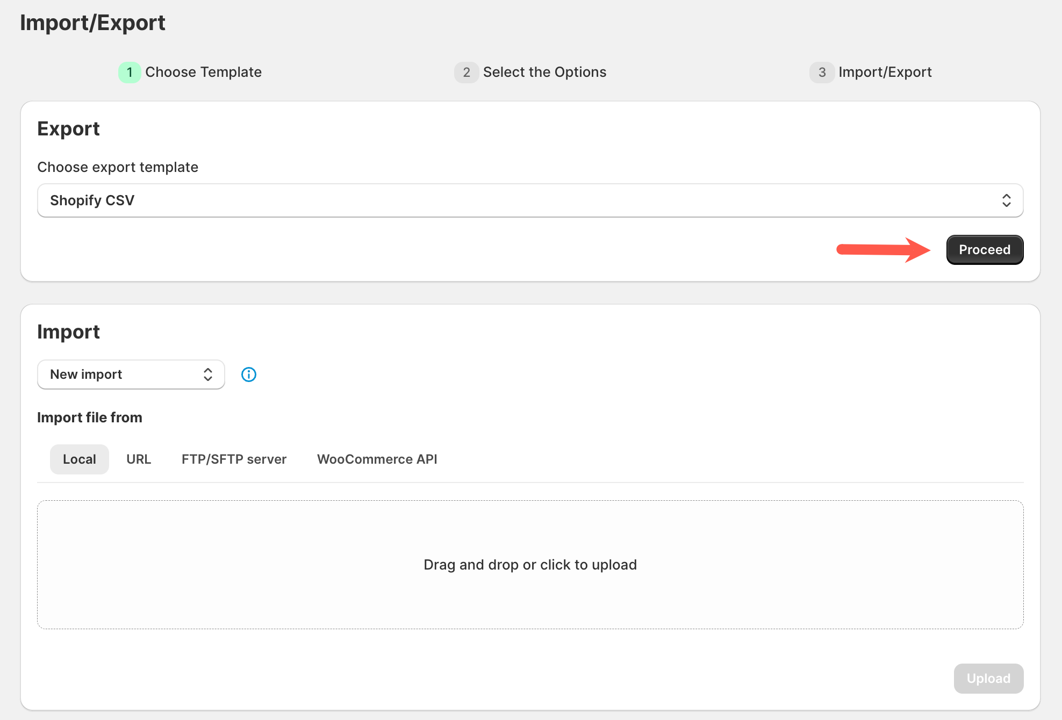Screen dimensions: 1062x720
Task: Click the Proceed button
Action: click(x=985, y=250)
